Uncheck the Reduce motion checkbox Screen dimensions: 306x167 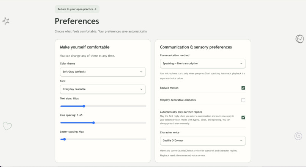tap(243, 88)
